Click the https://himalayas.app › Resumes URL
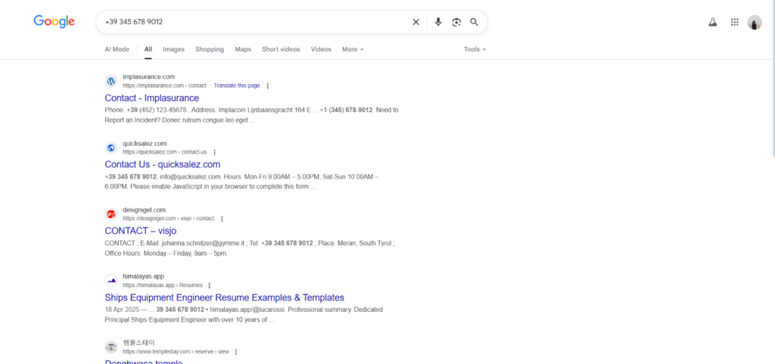 [163, 285]
